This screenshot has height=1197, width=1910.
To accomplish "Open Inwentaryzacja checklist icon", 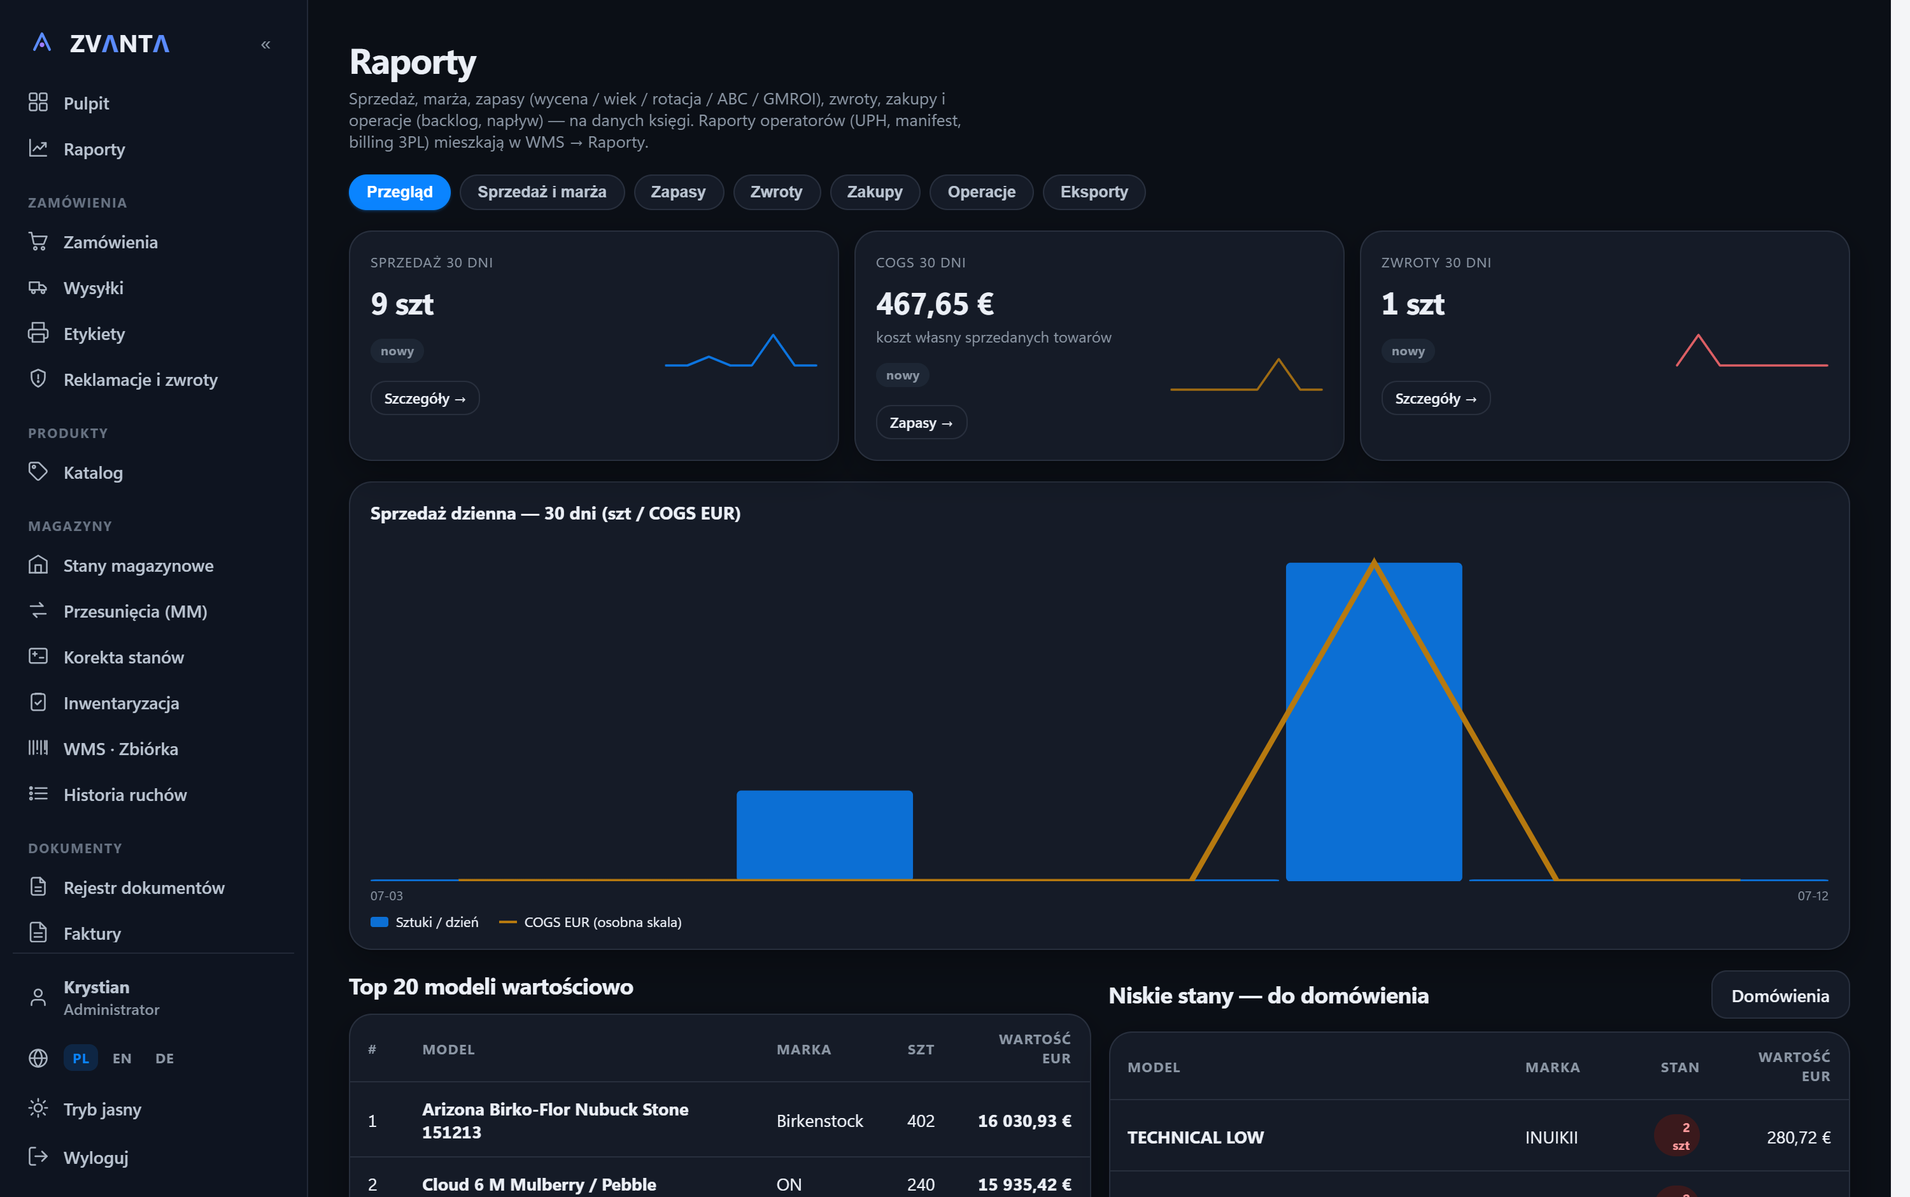I will pyautogui.click(x=38, y=702).
